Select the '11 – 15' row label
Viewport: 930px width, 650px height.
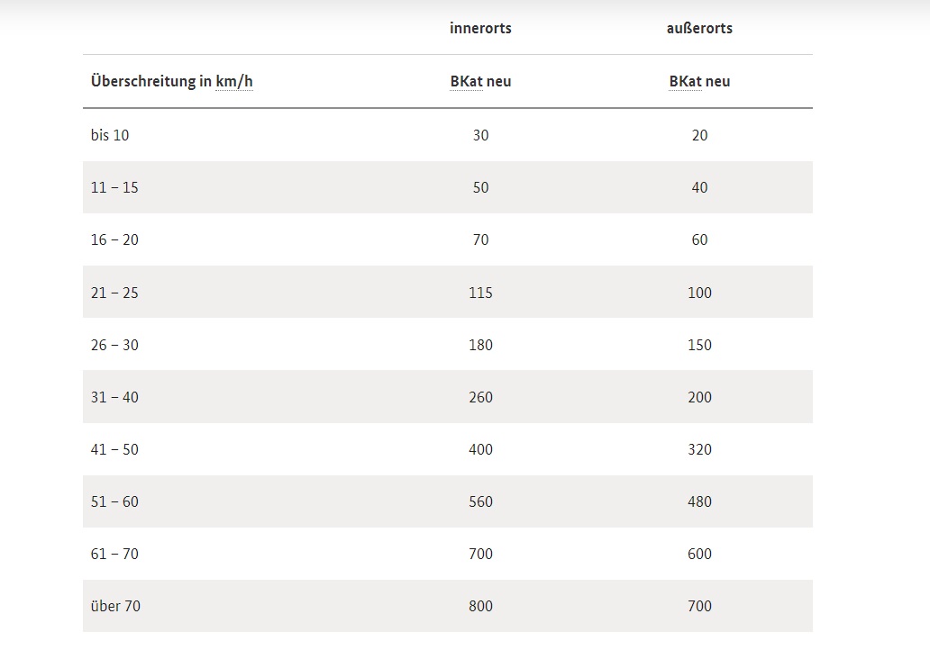click(114, 188)
